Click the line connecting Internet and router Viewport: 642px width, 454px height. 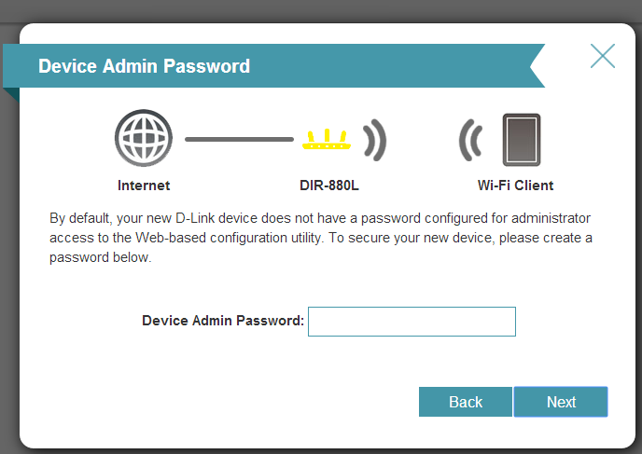tap(239, 140)
